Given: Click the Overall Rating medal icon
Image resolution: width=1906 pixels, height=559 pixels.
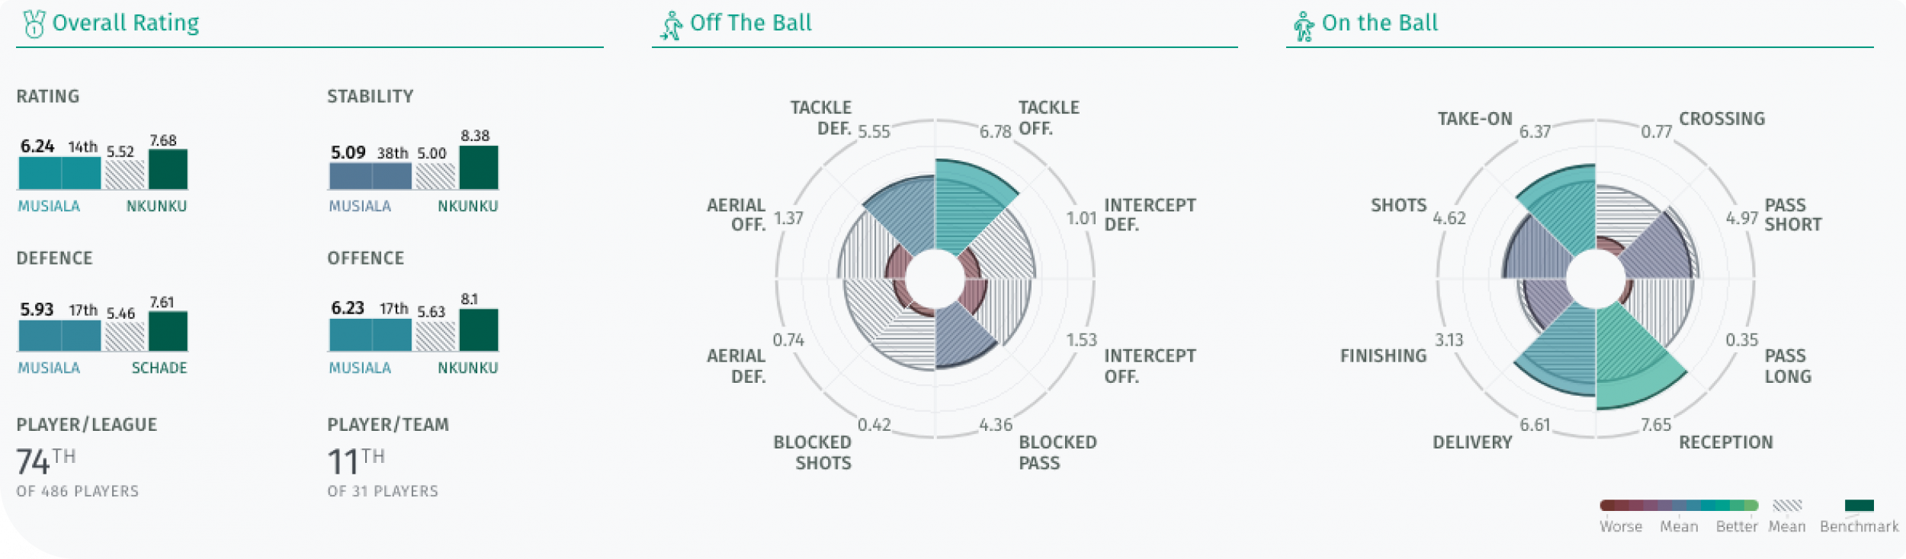Looking at the screenshot, I should click(34, 24).
